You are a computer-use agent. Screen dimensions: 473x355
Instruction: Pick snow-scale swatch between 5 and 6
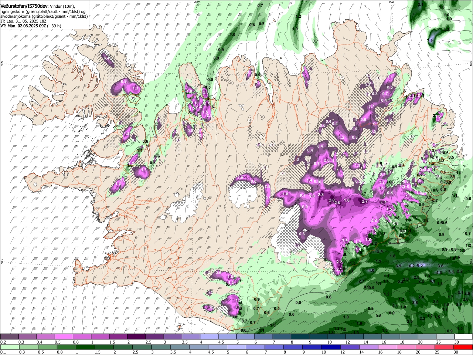click(x=245, y=337)
